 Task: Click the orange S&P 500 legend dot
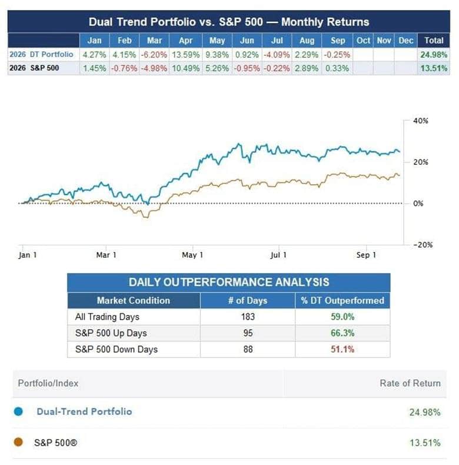[x=18, y=442]
